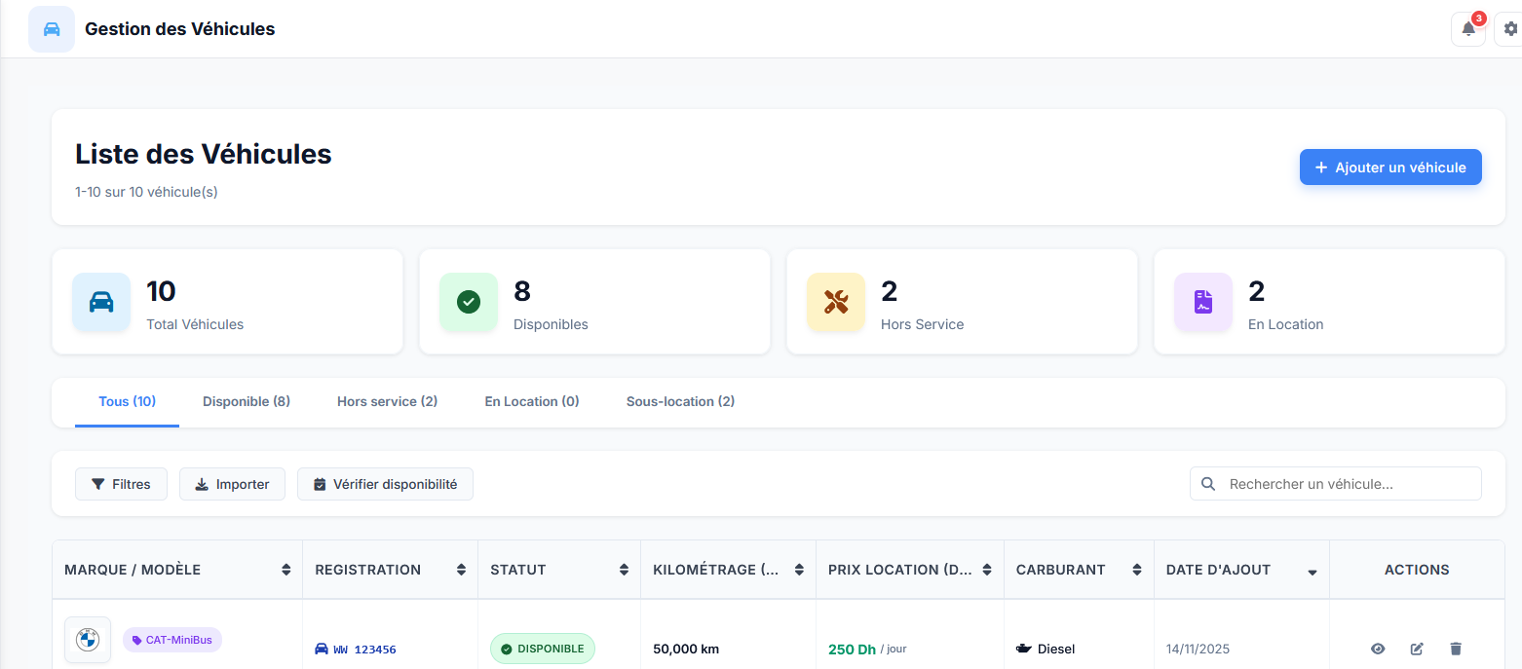Click the green checkmark Disponibles icon
1522x669 pixels.
tap(469, 302)
